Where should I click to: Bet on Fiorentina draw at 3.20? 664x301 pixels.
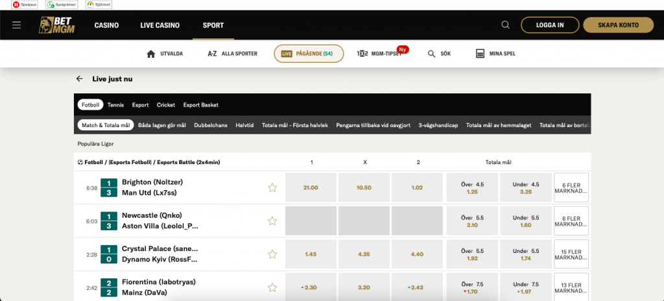pyautogui.click(x=364, y=287)
